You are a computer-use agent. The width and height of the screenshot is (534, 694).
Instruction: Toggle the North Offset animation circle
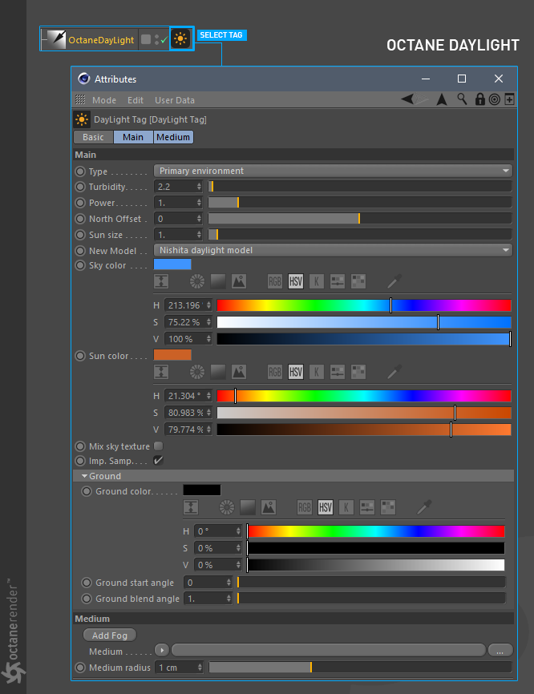click(80, 219)
